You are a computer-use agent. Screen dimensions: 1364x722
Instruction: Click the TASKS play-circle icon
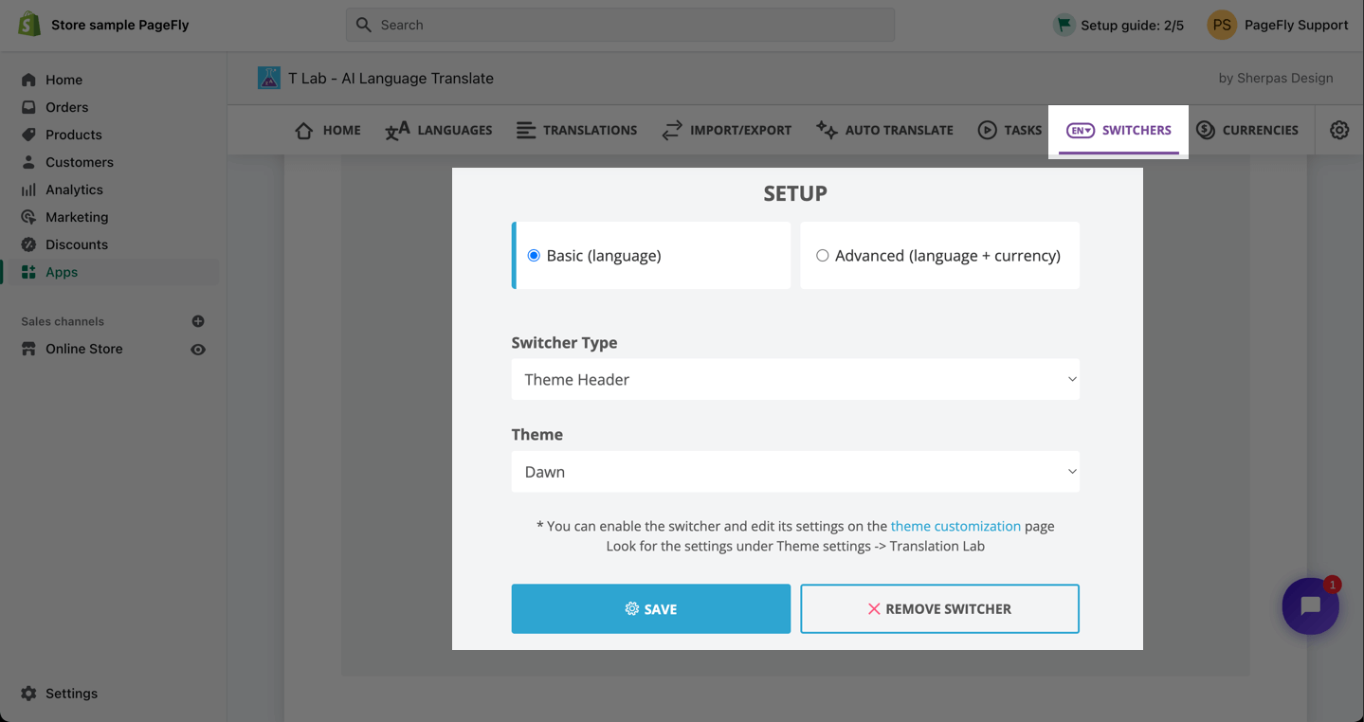(x=988, y=130)
